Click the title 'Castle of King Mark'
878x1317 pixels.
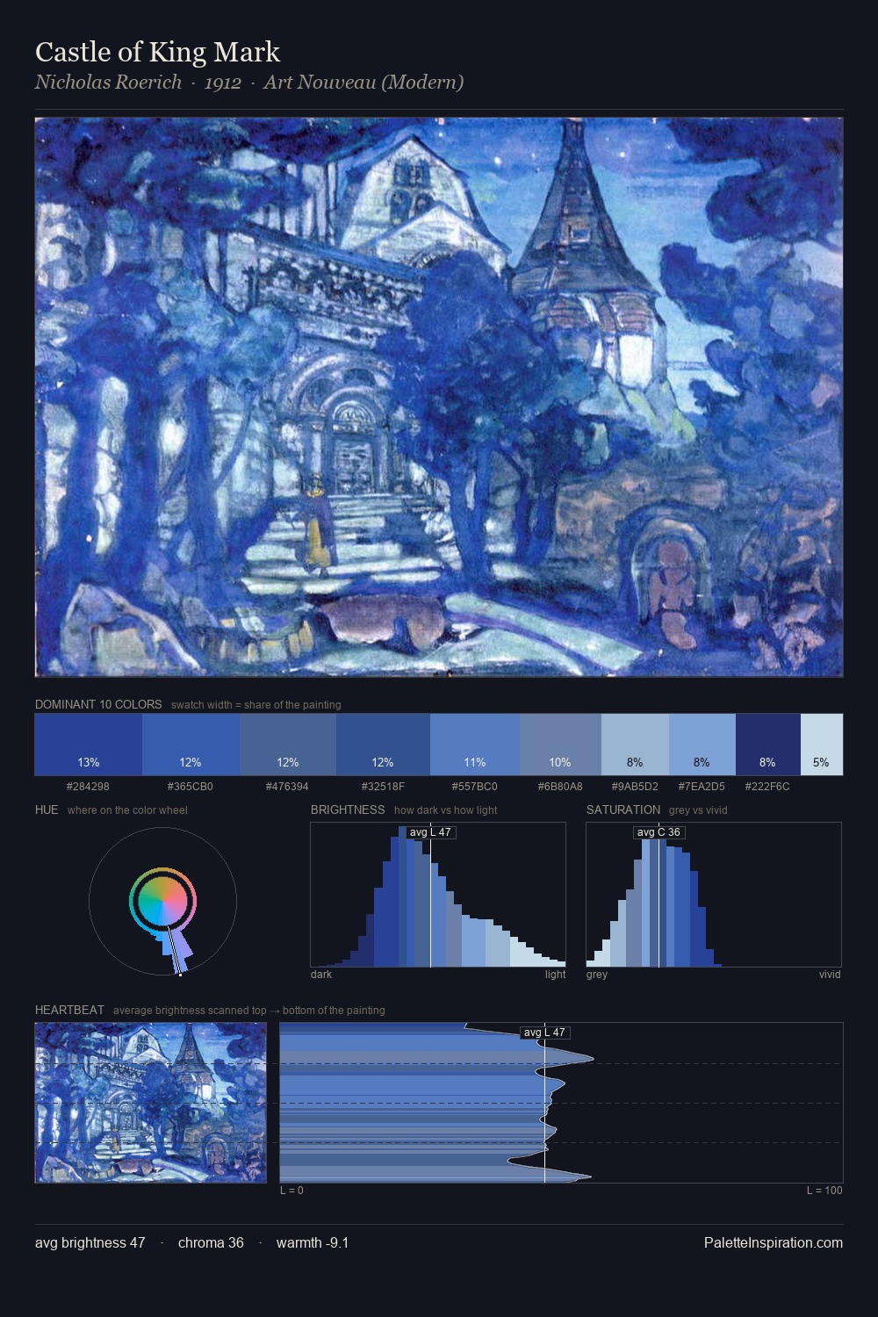[x=157, y=52]
